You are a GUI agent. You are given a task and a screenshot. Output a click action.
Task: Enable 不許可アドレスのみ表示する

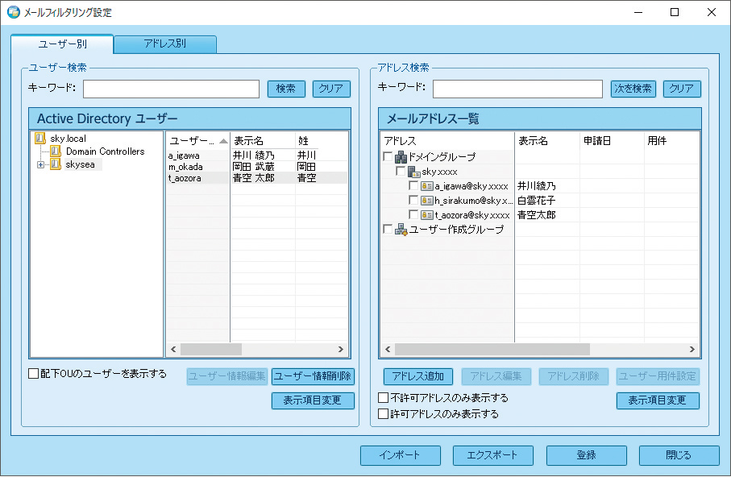point(383,398)
